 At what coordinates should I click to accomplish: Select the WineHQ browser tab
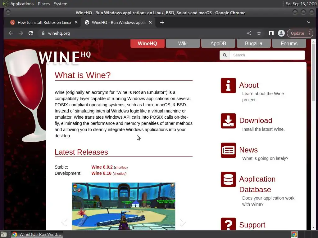click(x=118, y=22)
